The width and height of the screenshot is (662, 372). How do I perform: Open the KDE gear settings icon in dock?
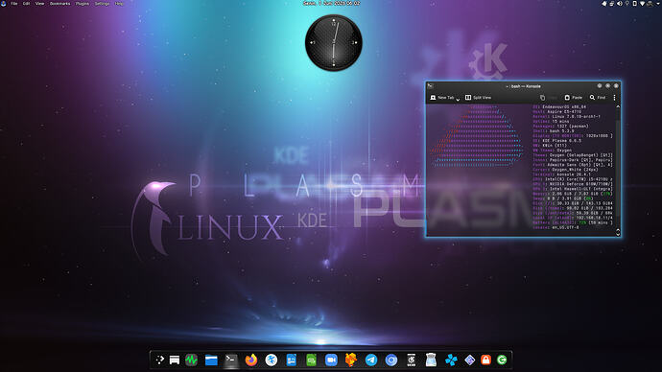click(x=412, y=360)
